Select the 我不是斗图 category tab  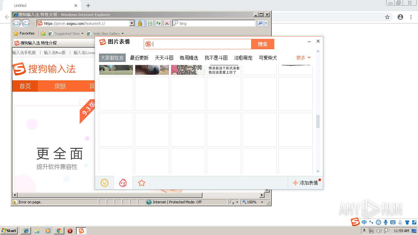coord(216,58)
